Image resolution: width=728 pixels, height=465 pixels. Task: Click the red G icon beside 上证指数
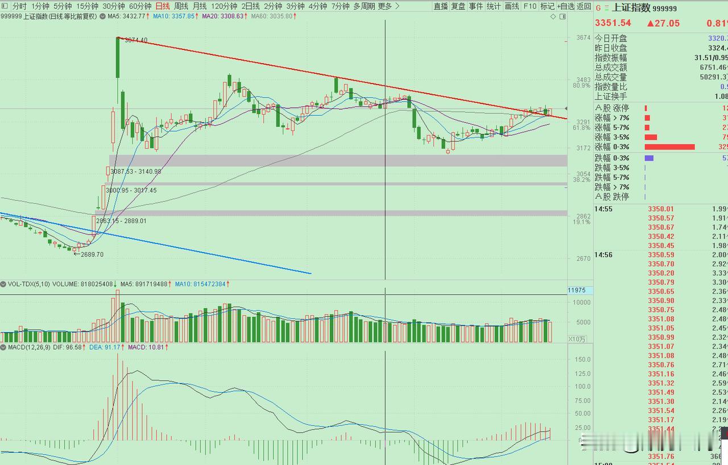pyautogui.click(x=598, y=9)
